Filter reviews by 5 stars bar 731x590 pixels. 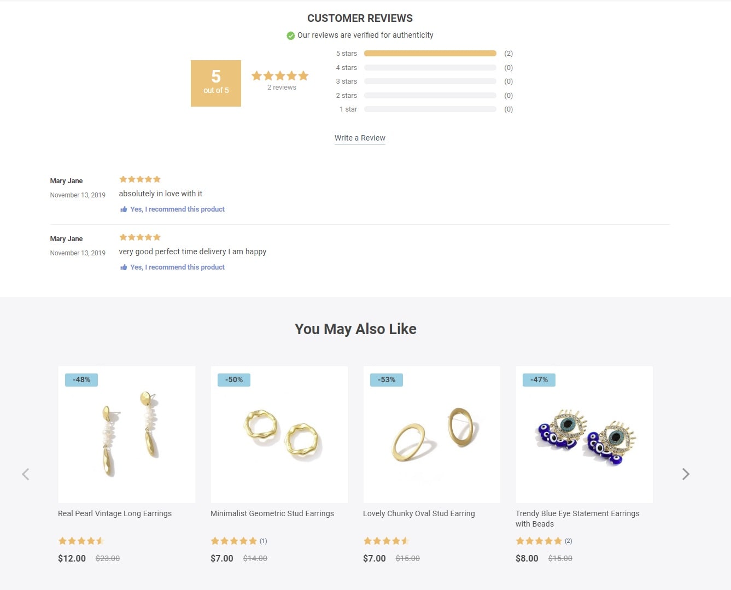pos(430,54)
